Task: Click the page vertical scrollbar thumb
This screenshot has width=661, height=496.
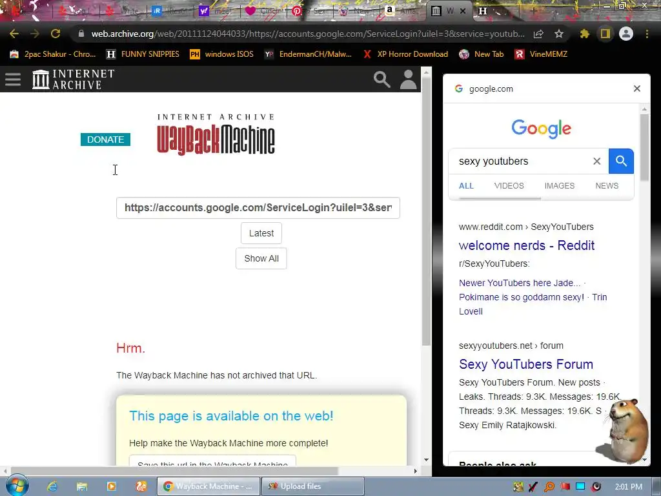Action: 426,211
